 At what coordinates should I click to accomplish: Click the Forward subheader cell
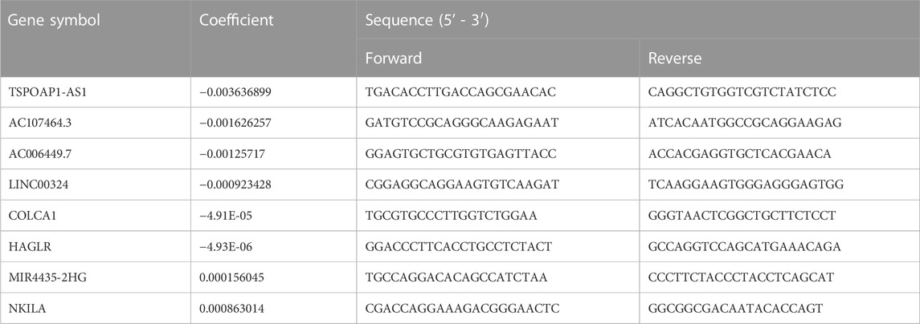pyautogui.click(x=497, y=59)
